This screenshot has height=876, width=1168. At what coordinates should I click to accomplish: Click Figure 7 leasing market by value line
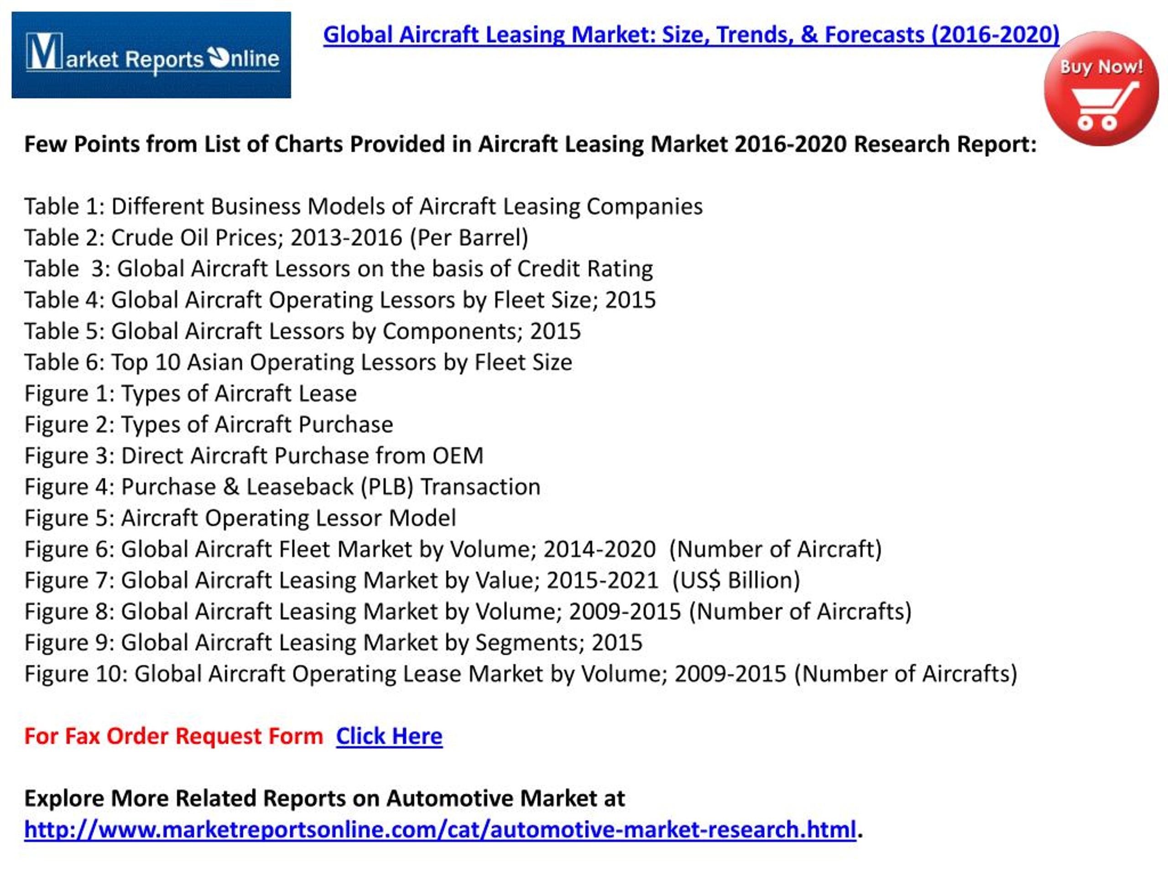click(412, 580)
